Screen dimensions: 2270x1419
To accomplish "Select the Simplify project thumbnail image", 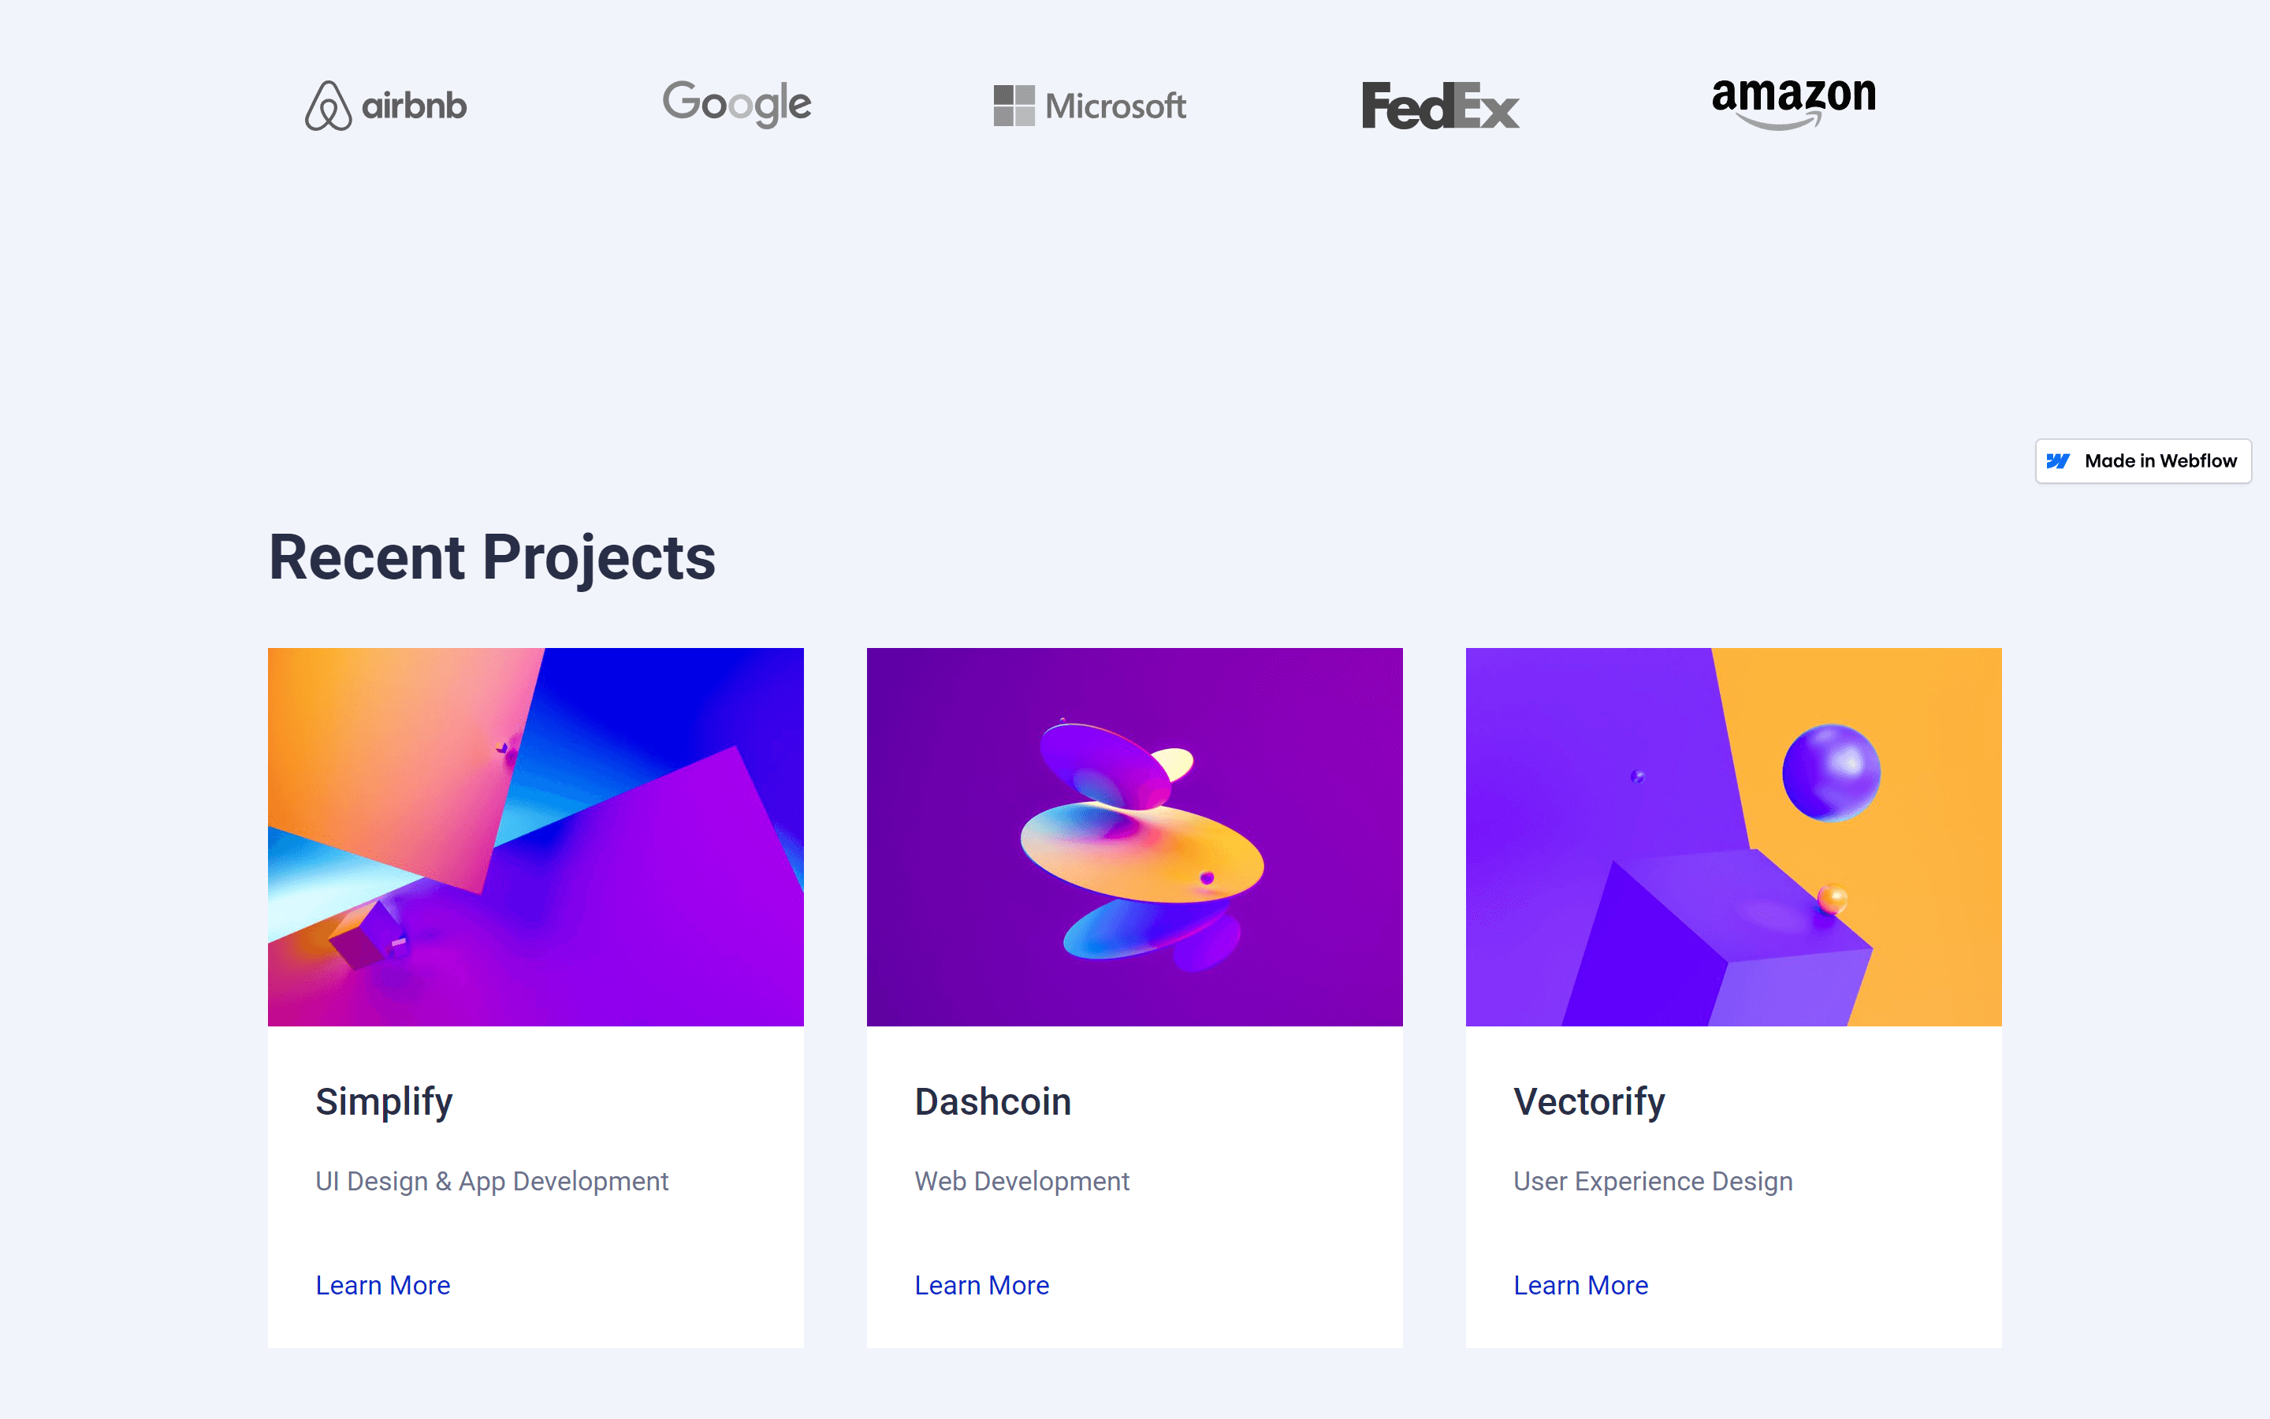I will click(536, 836).
